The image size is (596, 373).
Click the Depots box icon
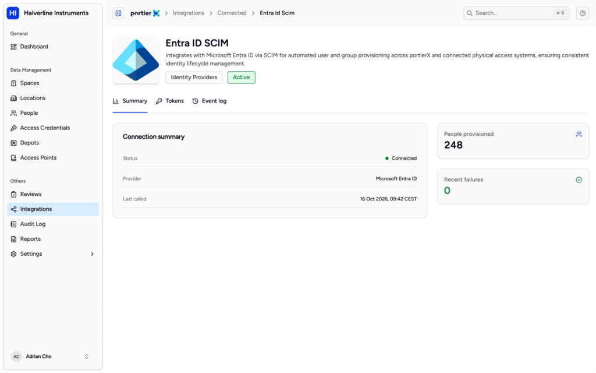[x=14, y=143]
